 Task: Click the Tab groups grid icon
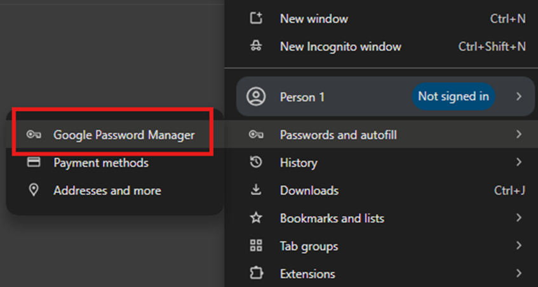point(256,246)
